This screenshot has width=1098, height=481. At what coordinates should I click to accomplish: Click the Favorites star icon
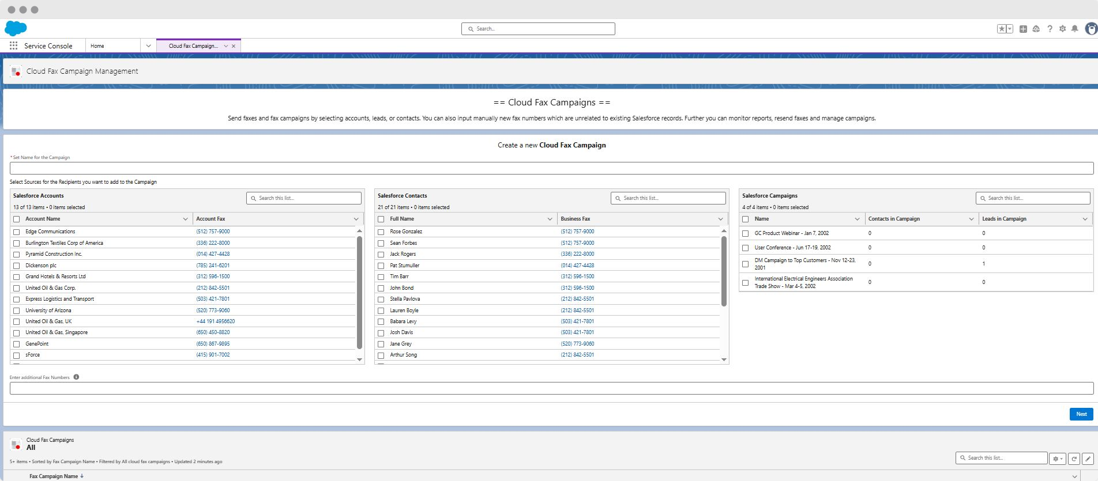pos(1002,29)
